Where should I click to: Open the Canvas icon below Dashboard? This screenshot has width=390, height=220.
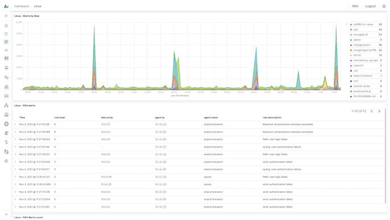point(6,50)
